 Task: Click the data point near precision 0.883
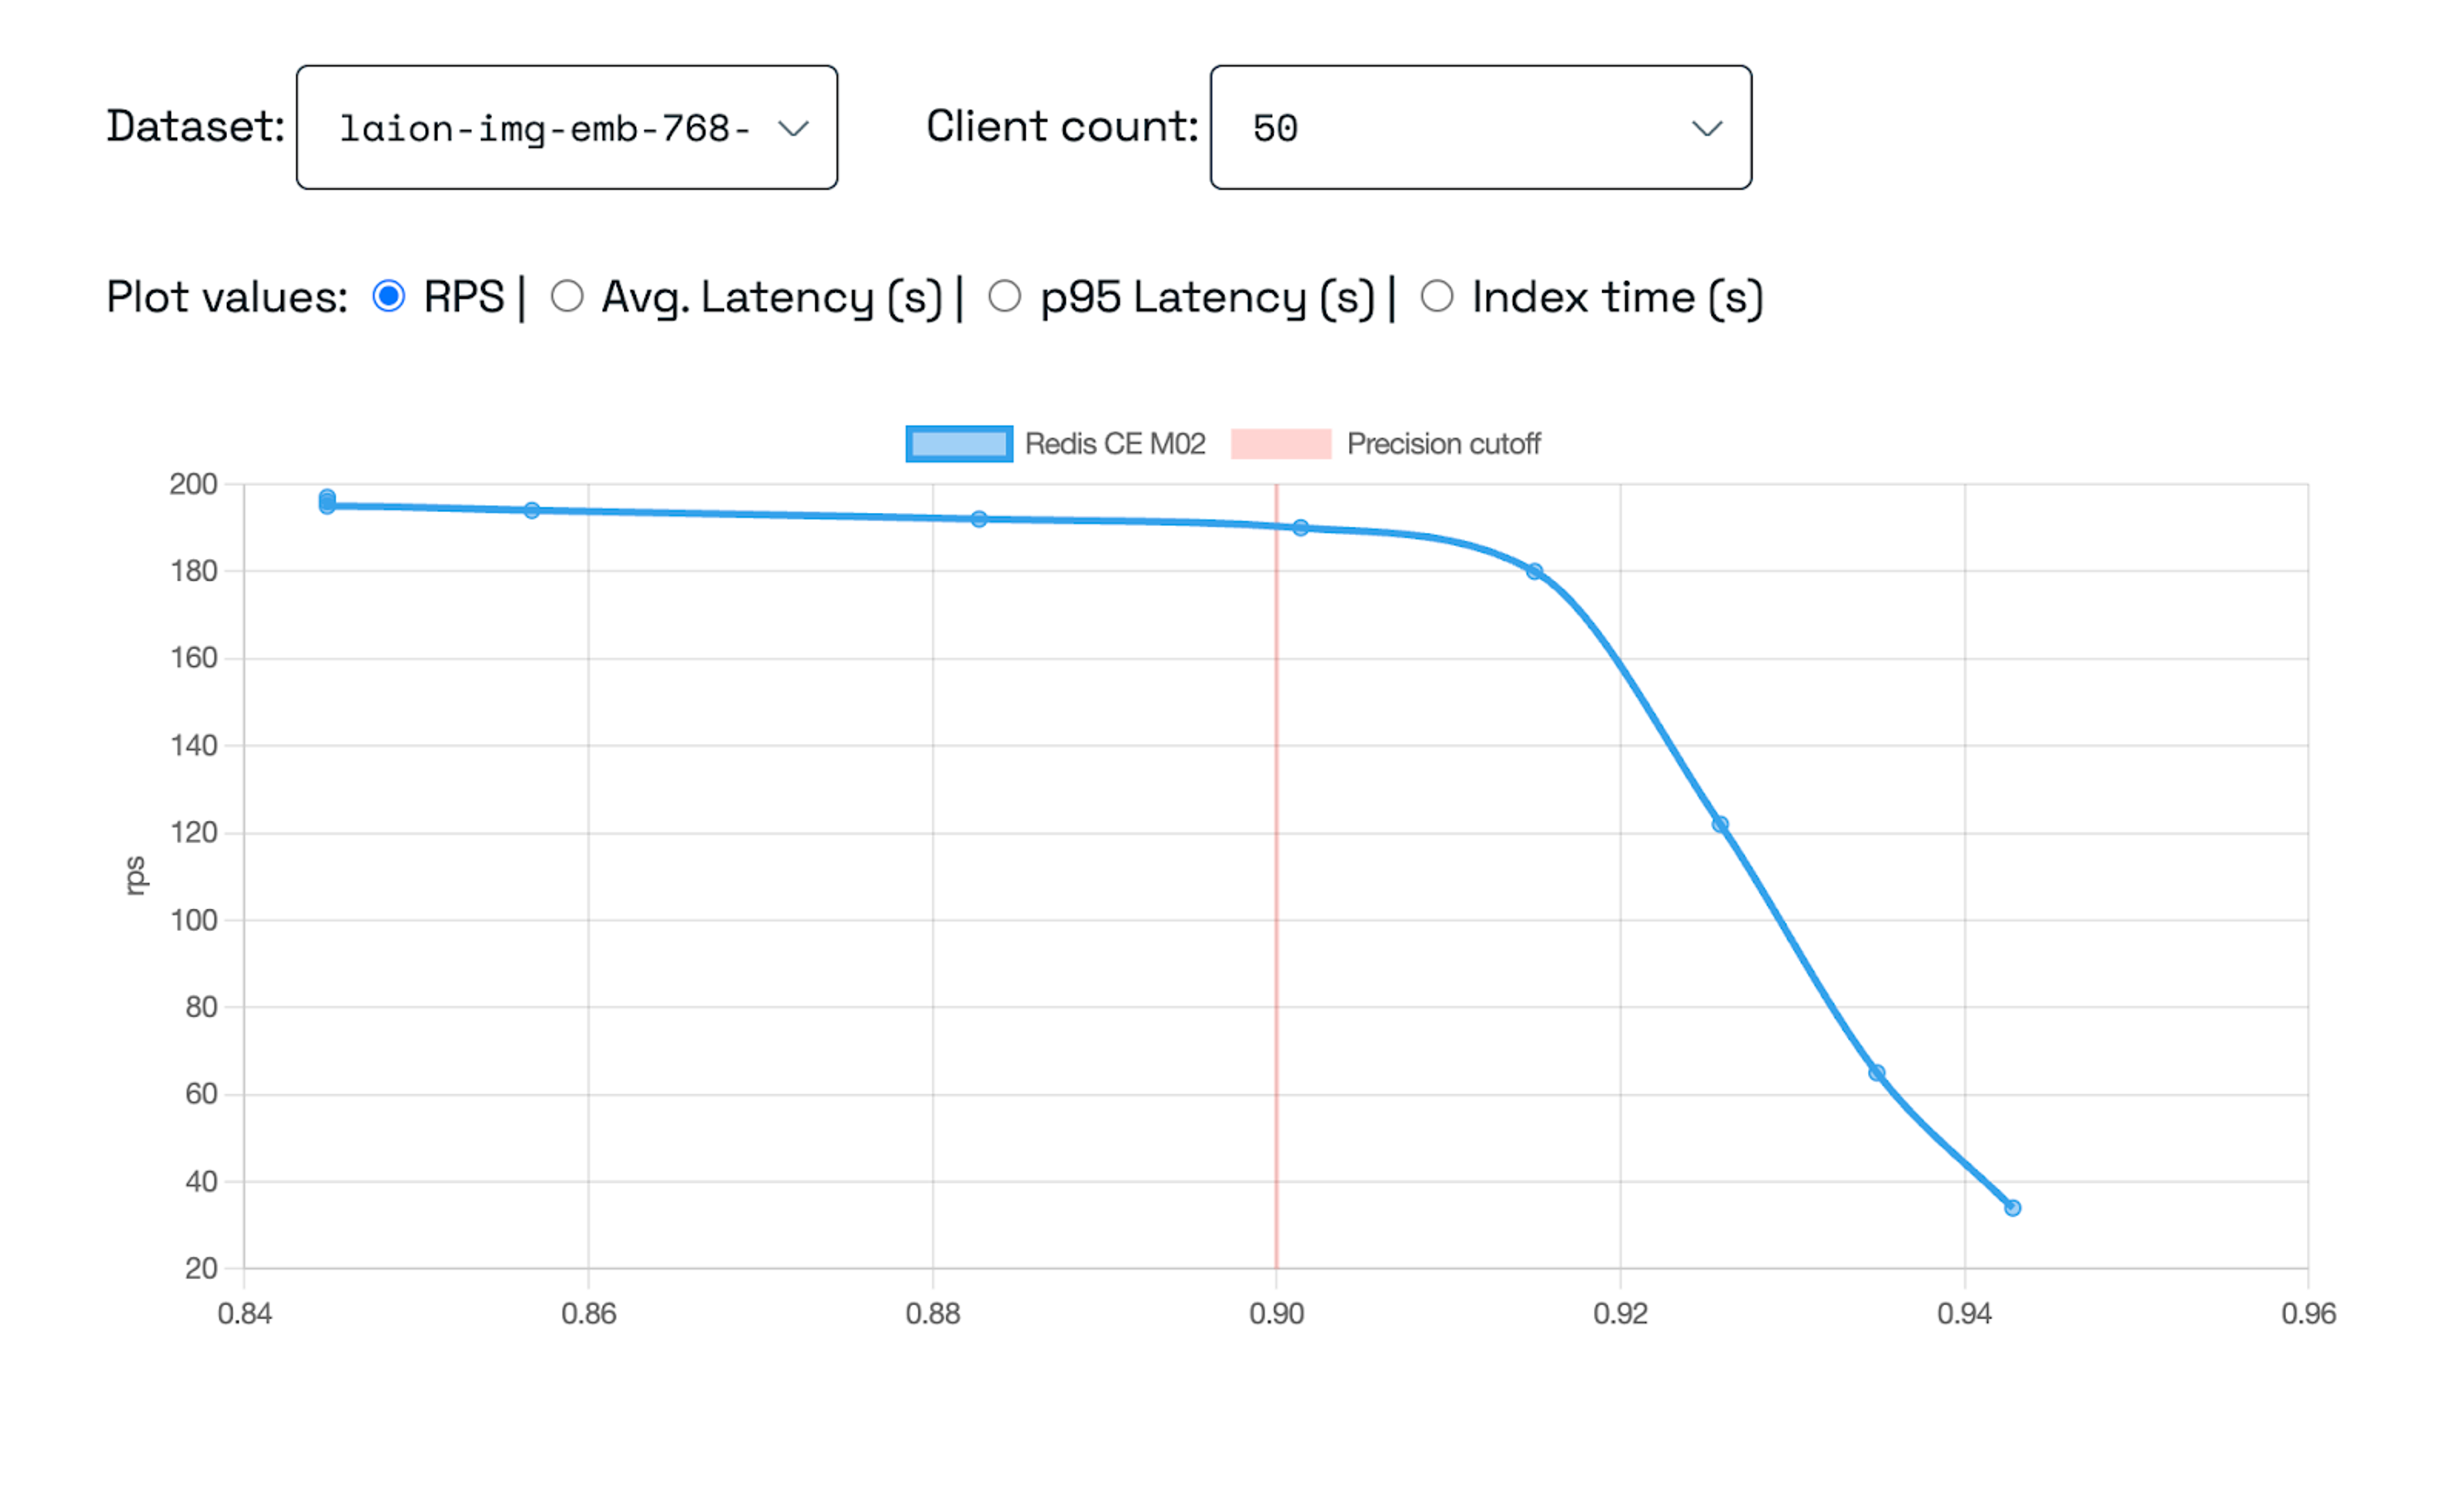[x=979, y=519]
